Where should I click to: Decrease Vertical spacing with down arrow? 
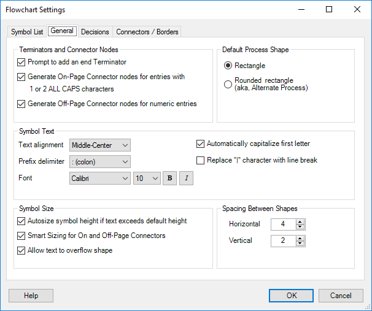coord(300,244)
